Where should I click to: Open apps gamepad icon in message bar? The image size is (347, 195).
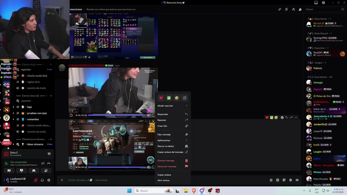coord(297,180)
